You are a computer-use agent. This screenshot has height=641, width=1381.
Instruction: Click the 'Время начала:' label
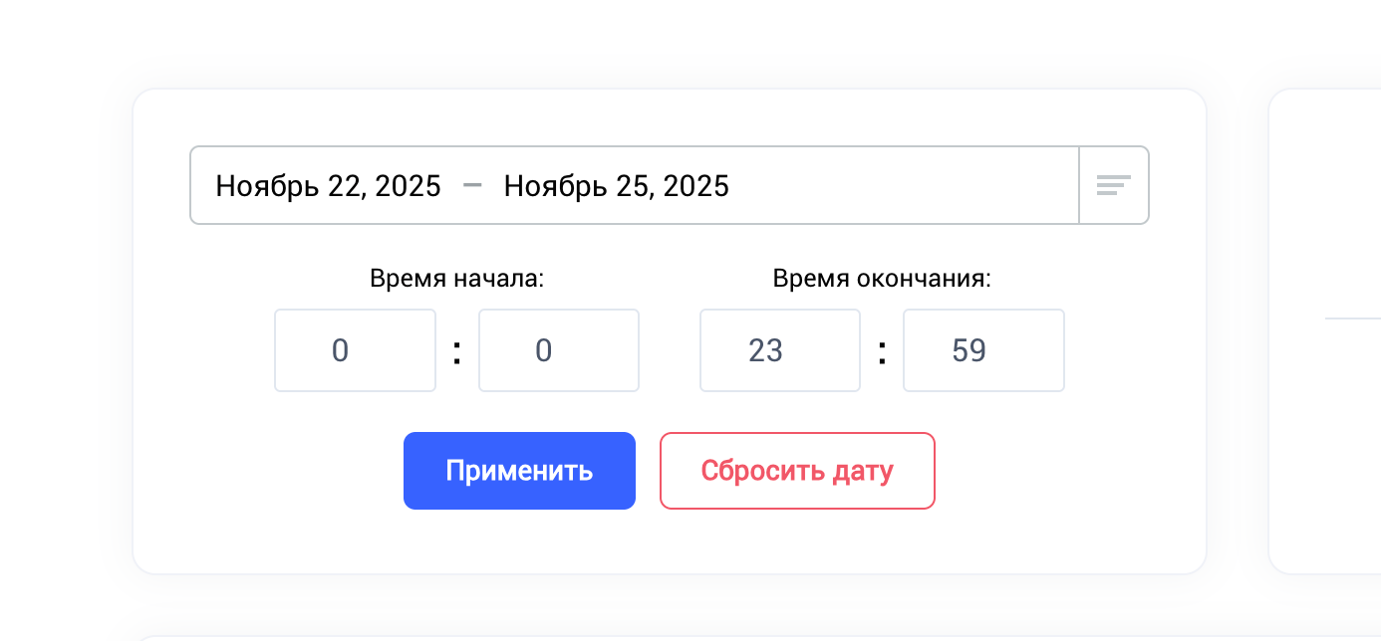pos(456,279)
